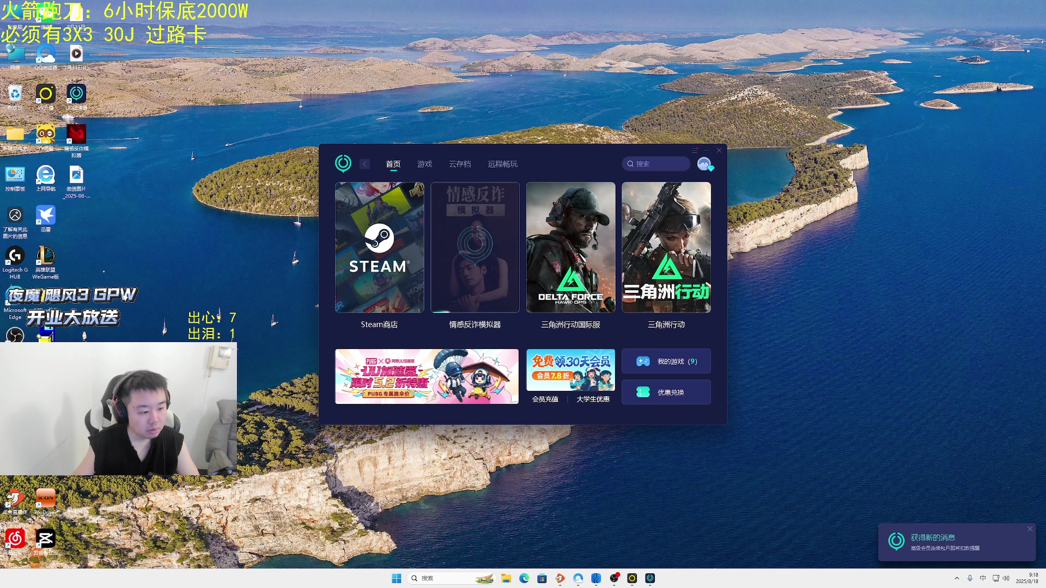This screenshot has width=1046, height=588.
Task: Launch 情感反诈模拟器 desktop shortcut
Action: point(76,140)
